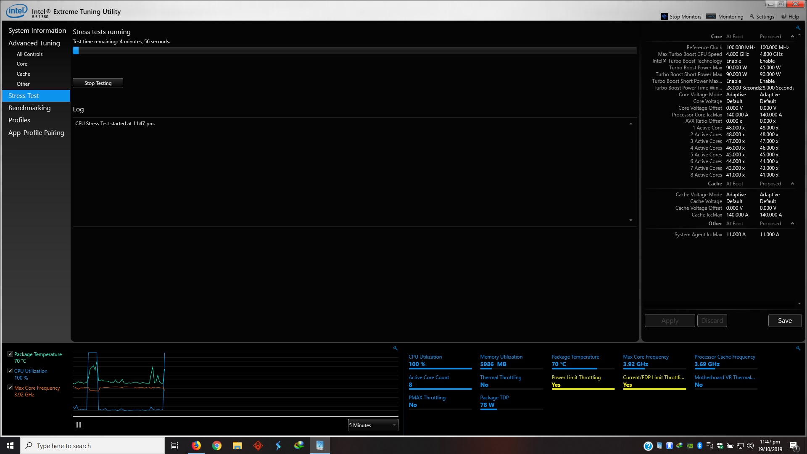Viewport: 807px width, 454px height.
Task: Open the Profiles section
Action: click(19, 120)
